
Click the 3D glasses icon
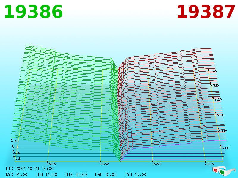(224, 171)
